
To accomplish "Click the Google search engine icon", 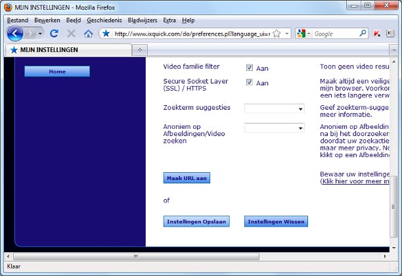I will [301, 34].
